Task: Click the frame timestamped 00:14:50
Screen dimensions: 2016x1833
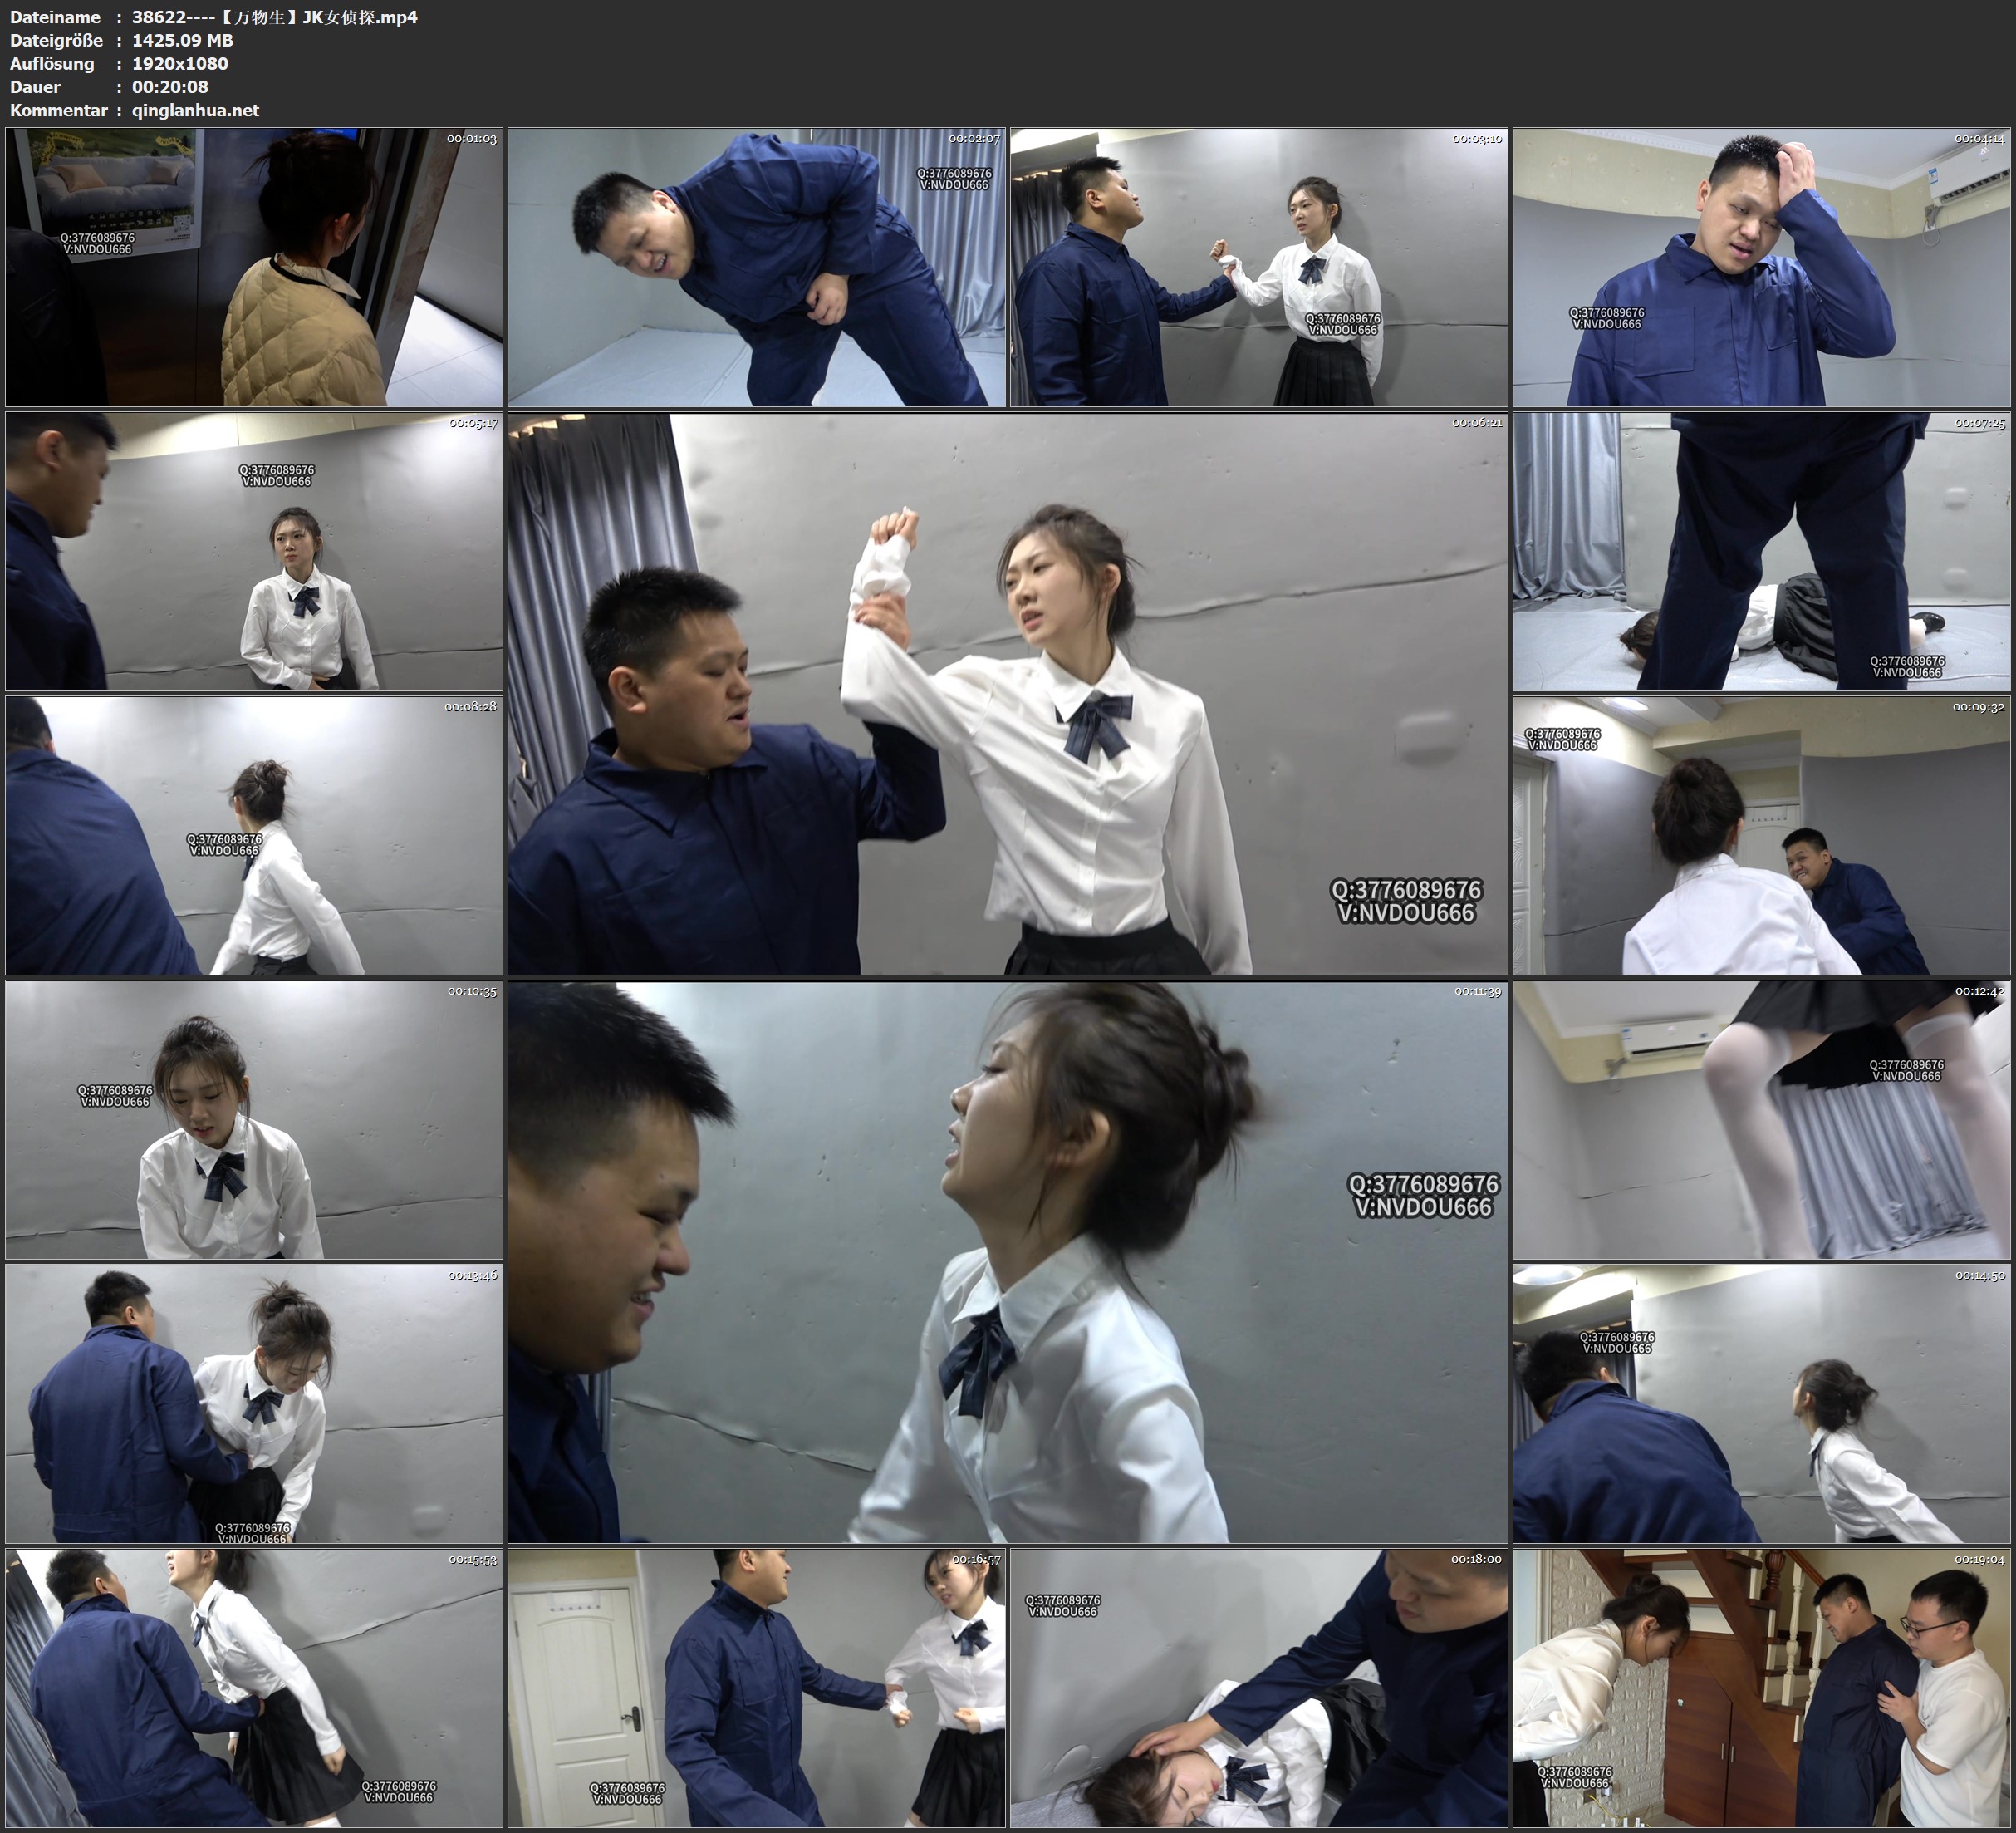Action: click(x=1761, y=1403)
